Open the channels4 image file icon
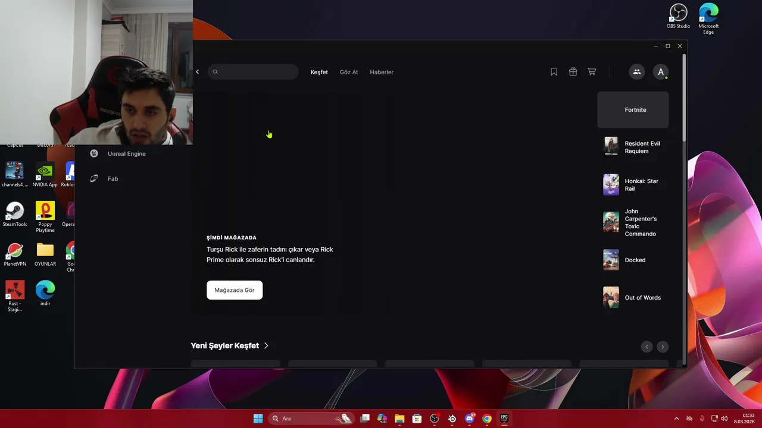Viewport: 762px width, 428px height. [x=14, y=175]
